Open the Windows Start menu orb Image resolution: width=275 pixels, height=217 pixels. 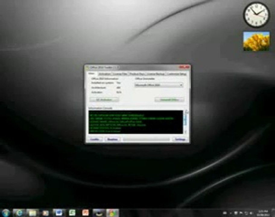[6, 213]
